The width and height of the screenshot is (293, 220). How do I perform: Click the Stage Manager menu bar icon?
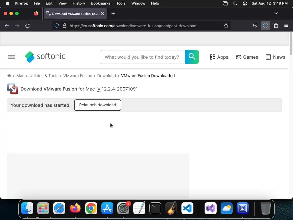(225, 3)
